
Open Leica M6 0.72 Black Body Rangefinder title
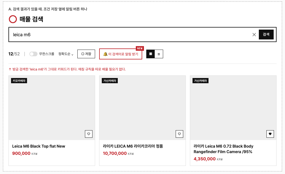pos(223,149)
